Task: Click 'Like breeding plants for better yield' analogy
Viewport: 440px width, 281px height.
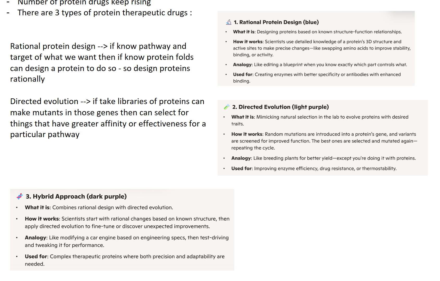Action: tap(324, 158)
